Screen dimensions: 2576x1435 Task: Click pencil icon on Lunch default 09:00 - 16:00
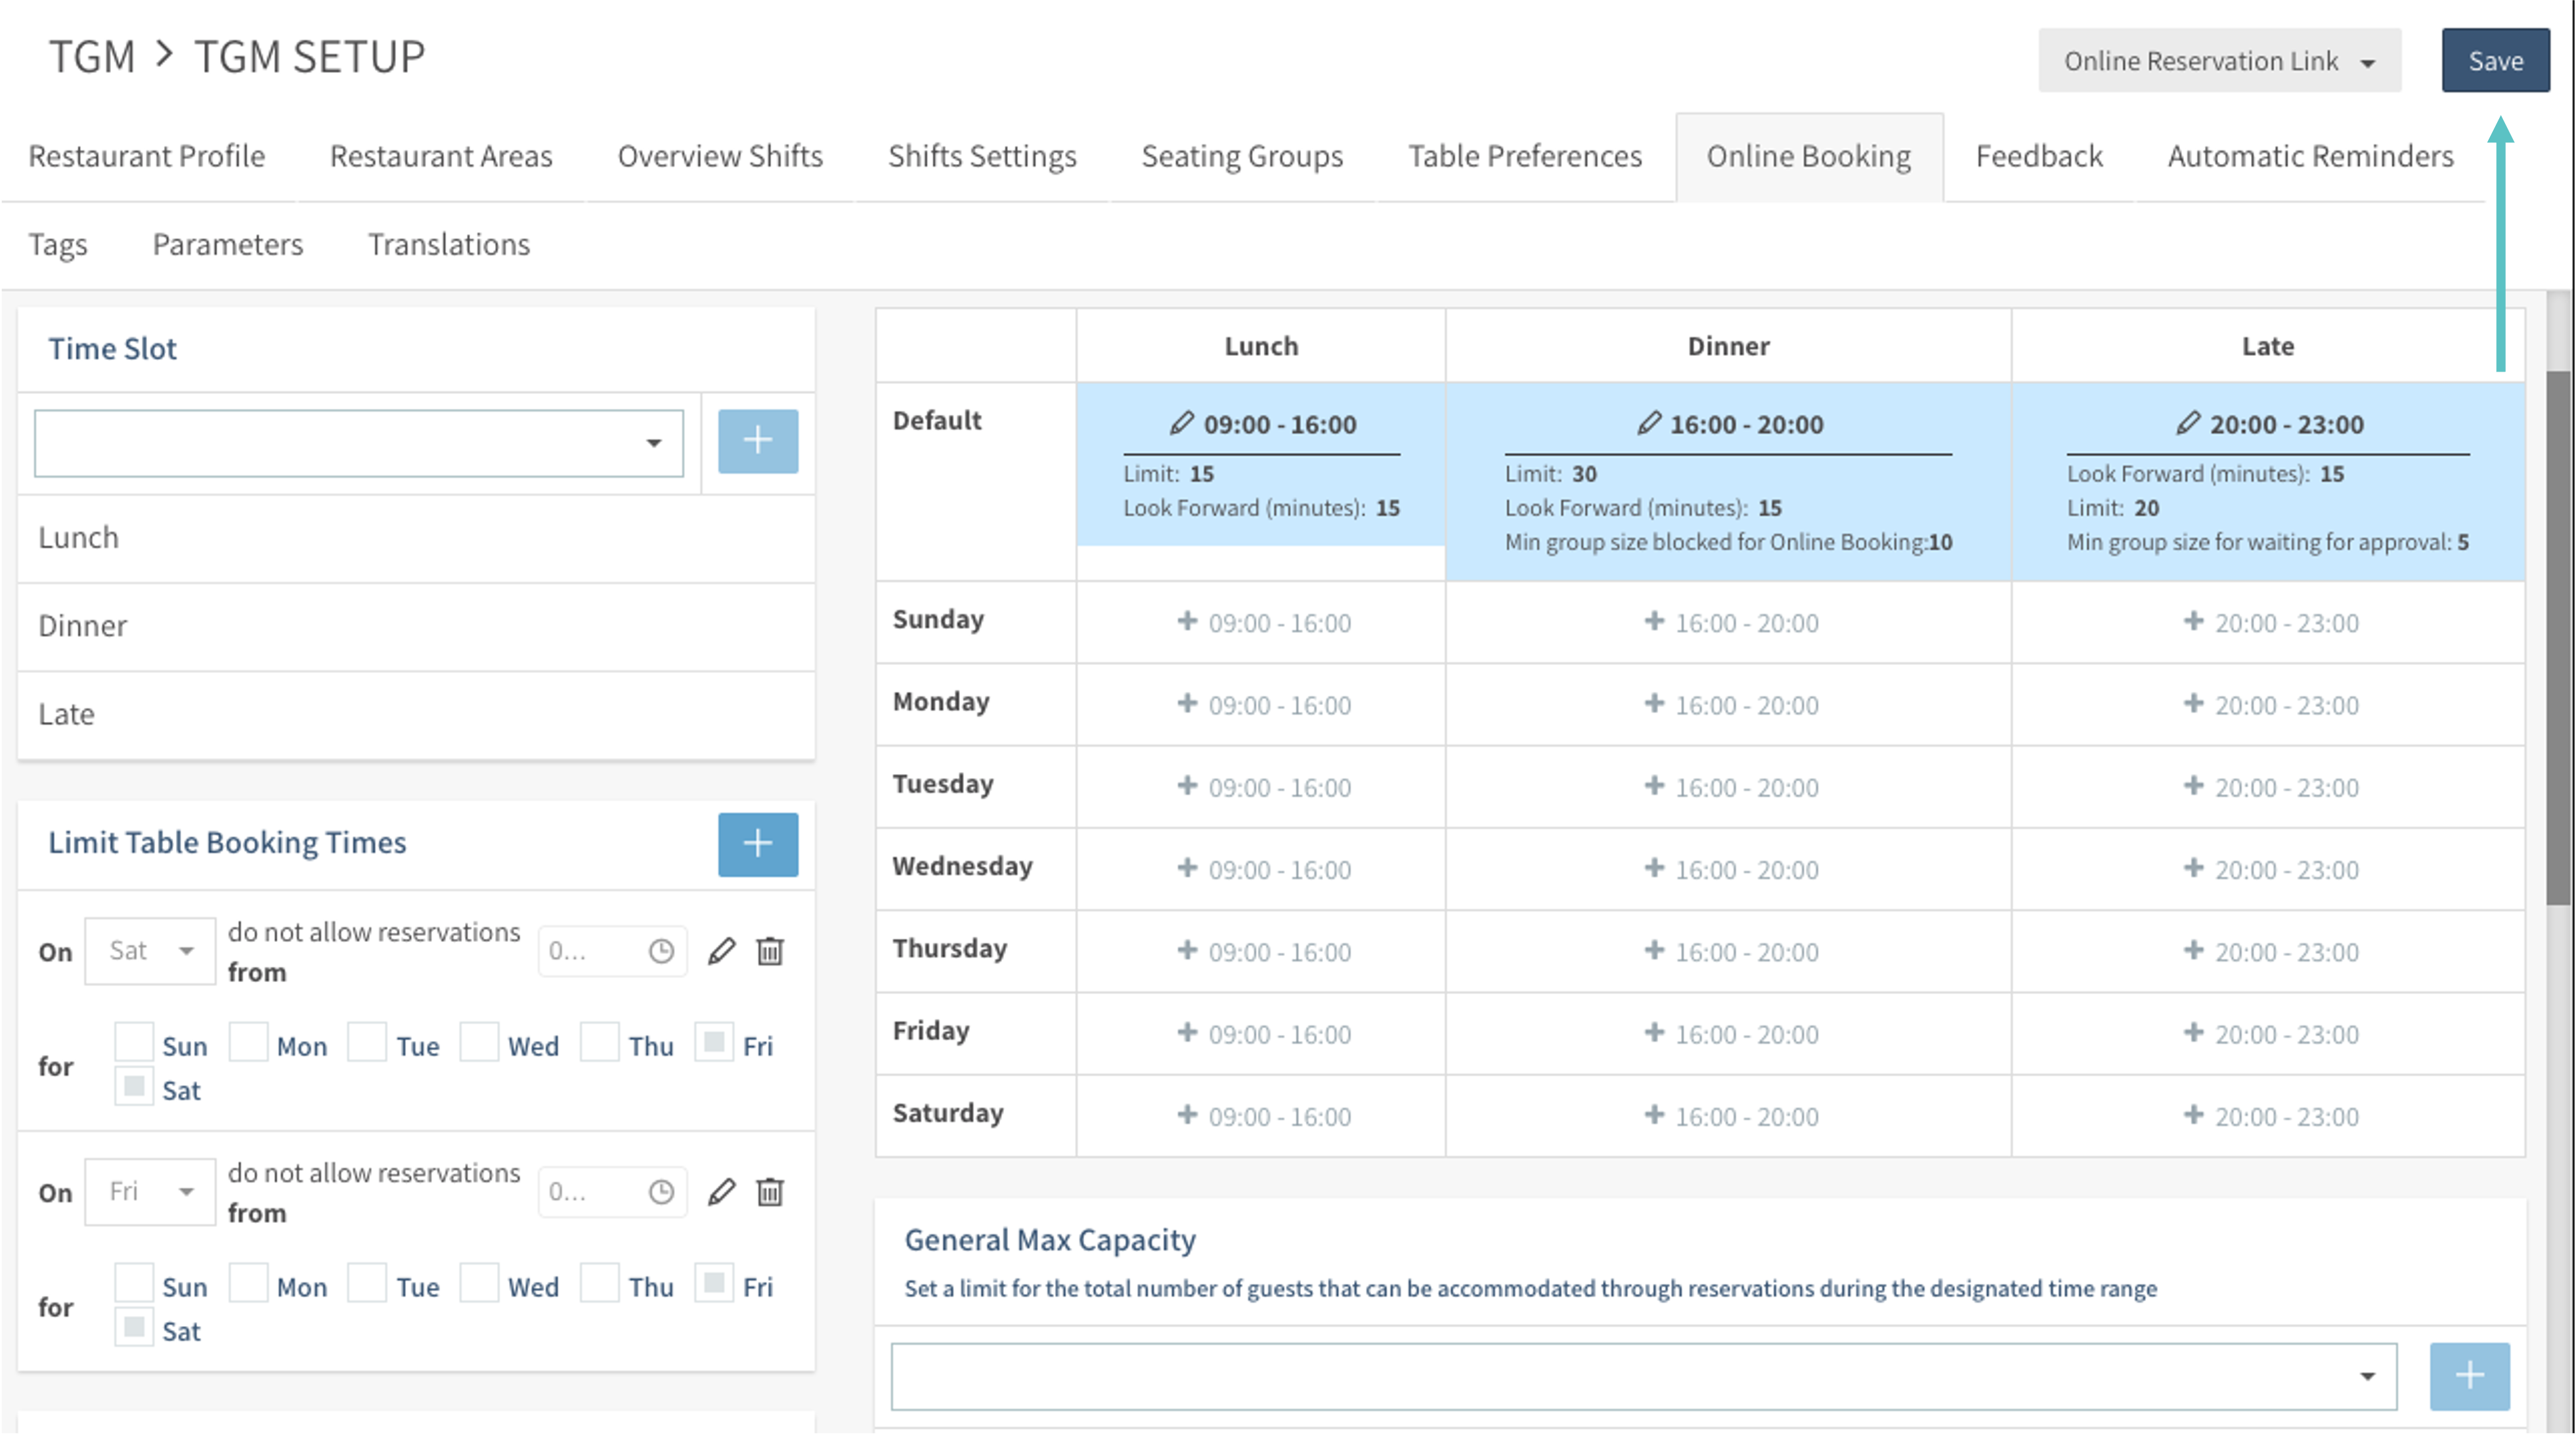click(1181, 424)
